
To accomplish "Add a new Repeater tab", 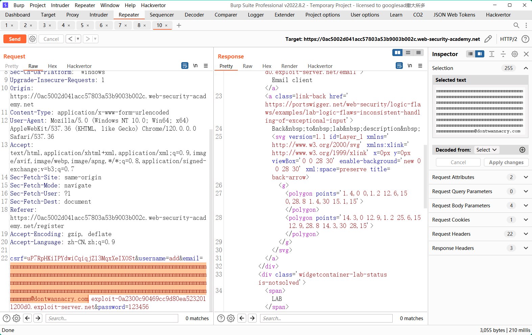I will (x=179, y=25).
